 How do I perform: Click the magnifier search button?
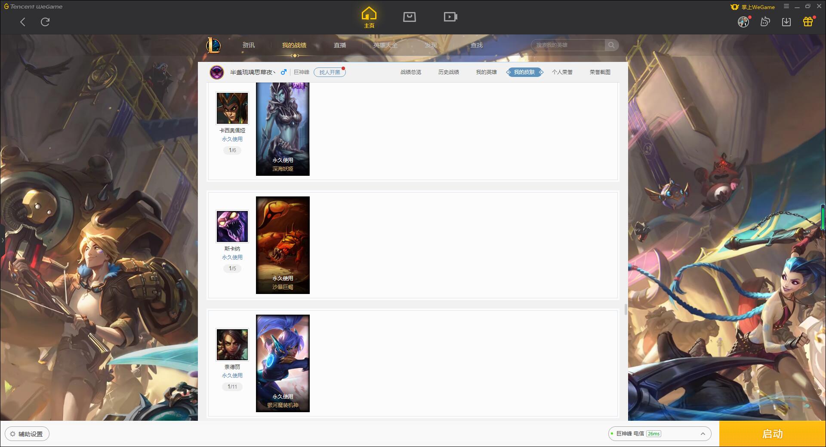611,45
